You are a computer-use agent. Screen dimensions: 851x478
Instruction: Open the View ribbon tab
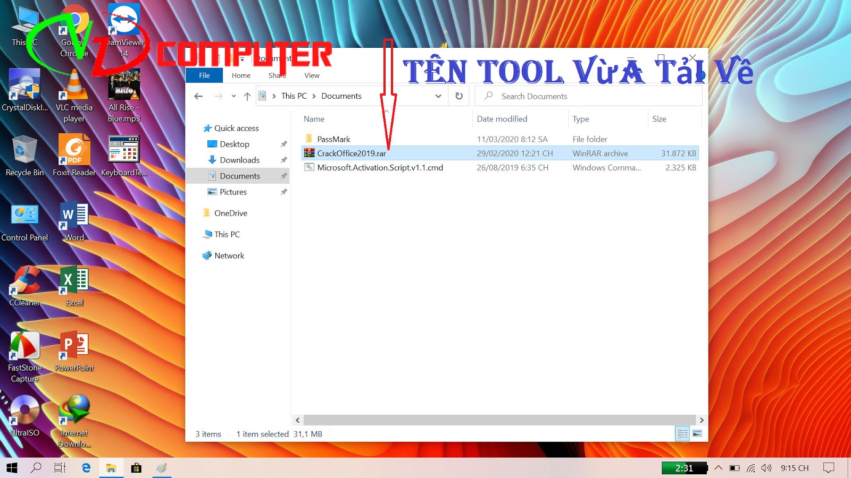(x=312, y=75)
